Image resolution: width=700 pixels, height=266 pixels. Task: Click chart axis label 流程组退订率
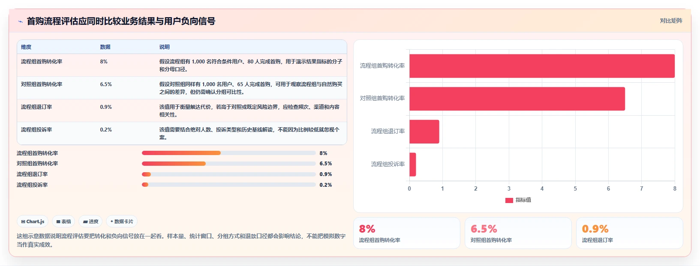coord(388,132)
